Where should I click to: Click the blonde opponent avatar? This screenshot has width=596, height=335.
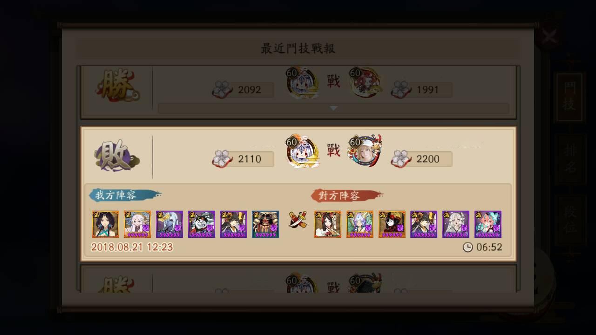click(x=366, y=151)
